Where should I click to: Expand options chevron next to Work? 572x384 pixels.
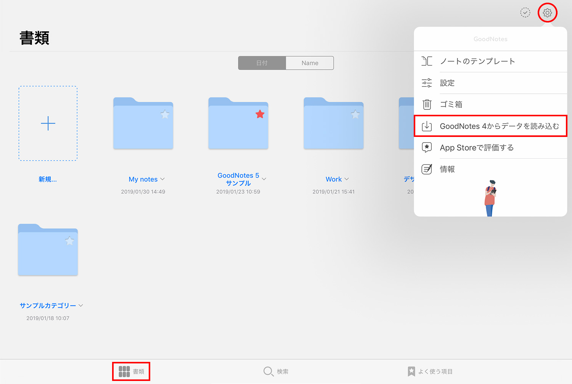(x=347, y=179)
